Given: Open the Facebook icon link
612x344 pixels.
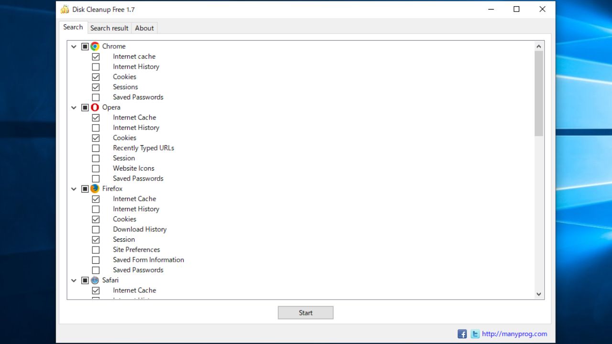Looking at the screenshot, I should tap(462, 334).
